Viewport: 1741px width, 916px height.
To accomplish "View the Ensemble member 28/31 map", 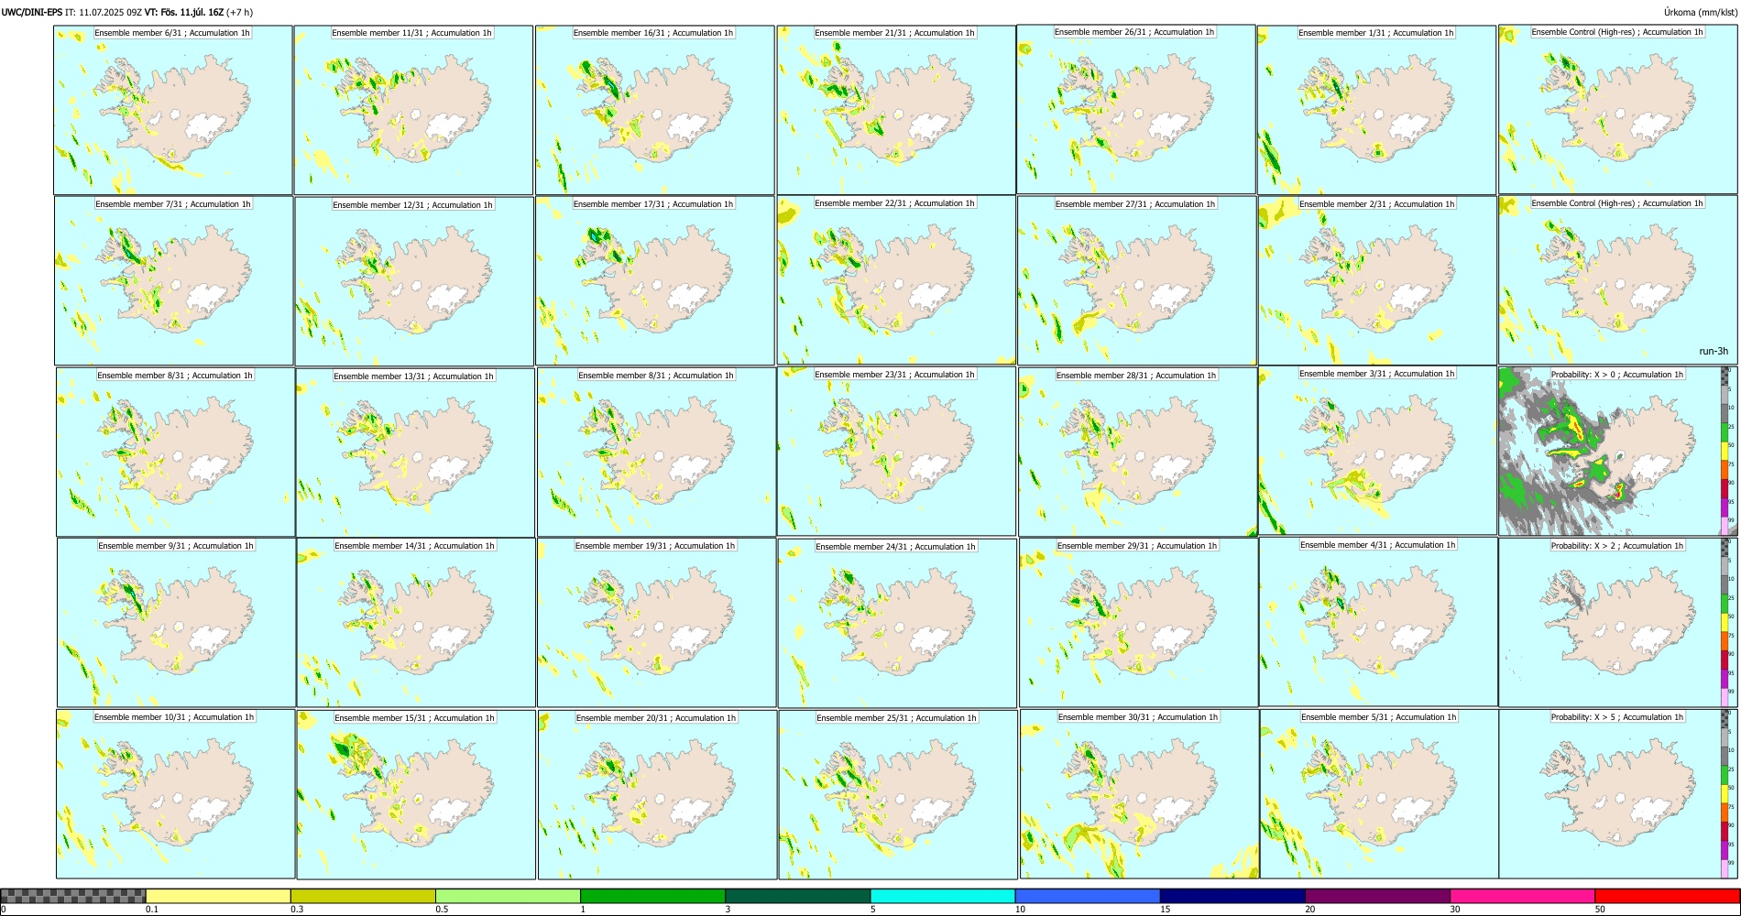I will pos(1138,453).
